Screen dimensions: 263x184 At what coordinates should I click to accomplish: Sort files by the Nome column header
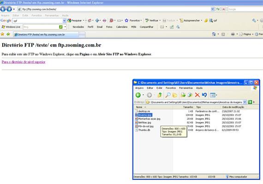[x=153, y=107]
